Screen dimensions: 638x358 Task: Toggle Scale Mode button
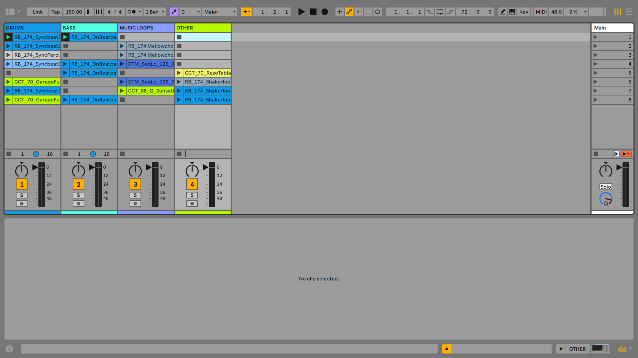(x=174, y=12)
